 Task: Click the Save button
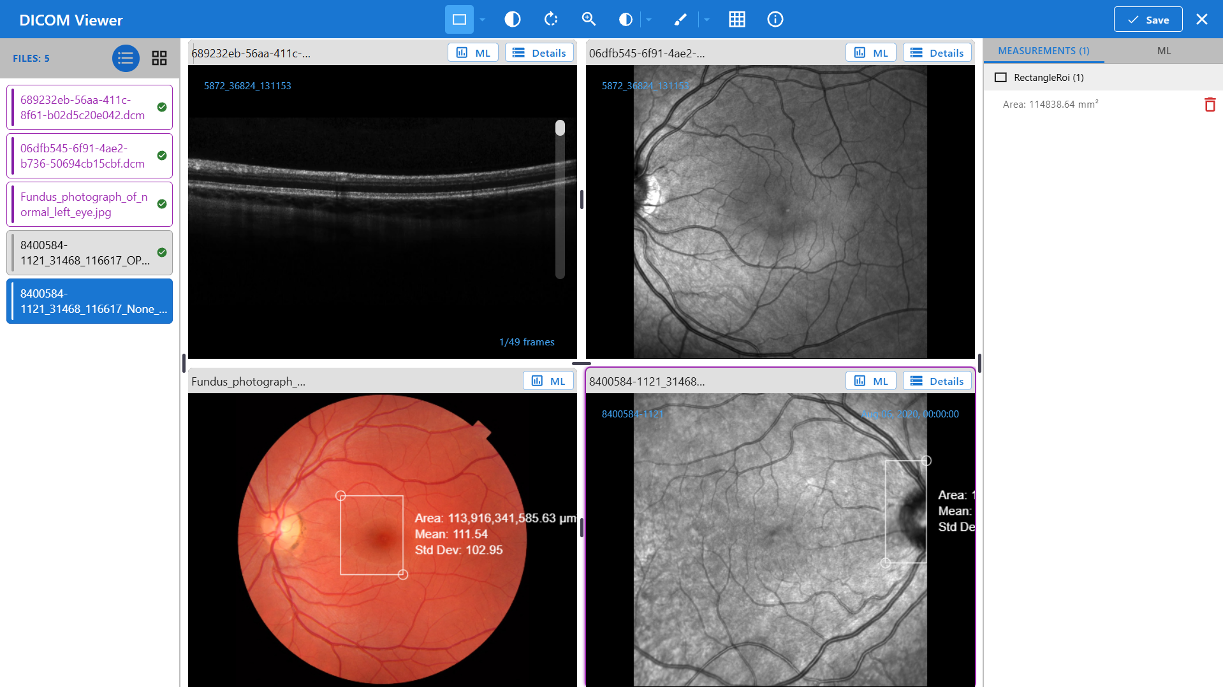pos(1148,20)
